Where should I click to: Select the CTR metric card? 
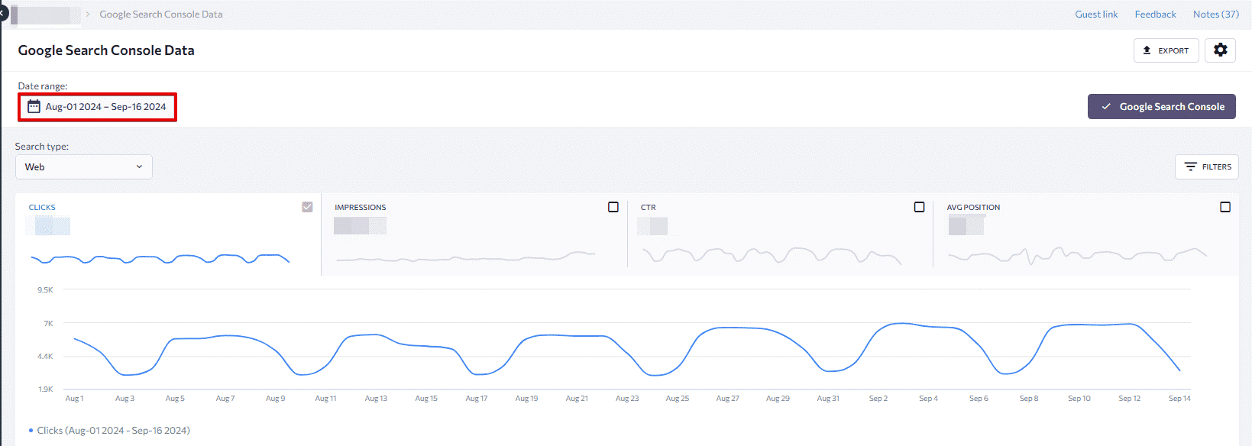pyautogui.click(x=780, y=234)
